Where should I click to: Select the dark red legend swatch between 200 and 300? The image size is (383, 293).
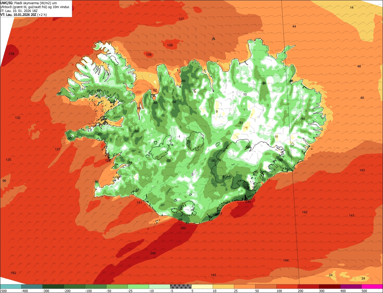point(308,286)
